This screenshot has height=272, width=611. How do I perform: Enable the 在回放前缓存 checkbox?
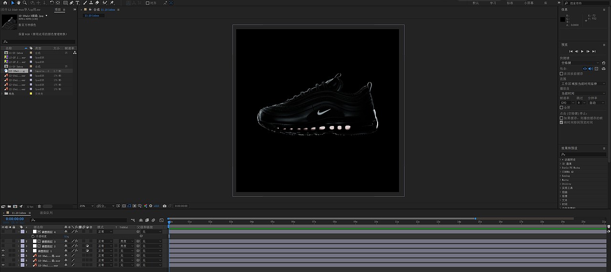click(x=561, y=74)
